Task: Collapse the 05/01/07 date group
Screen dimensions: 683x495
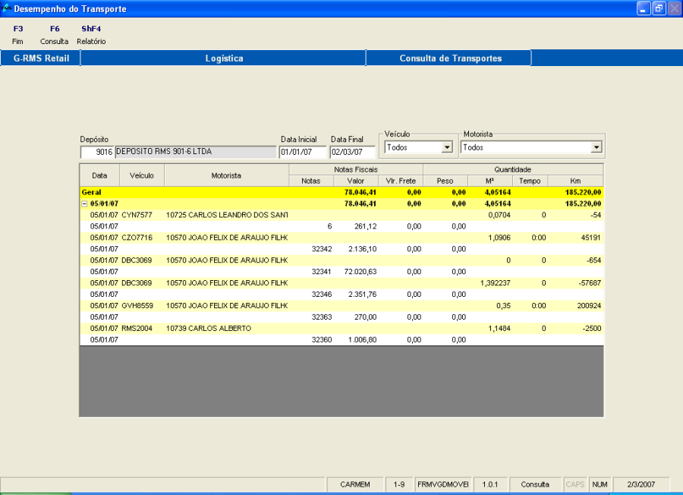Action: (x=84, y=203)
